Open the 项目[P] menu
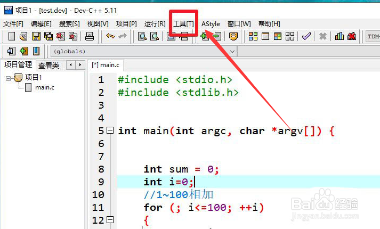The width and height of the screenshot is (380, 229). [x=126, y=24]
